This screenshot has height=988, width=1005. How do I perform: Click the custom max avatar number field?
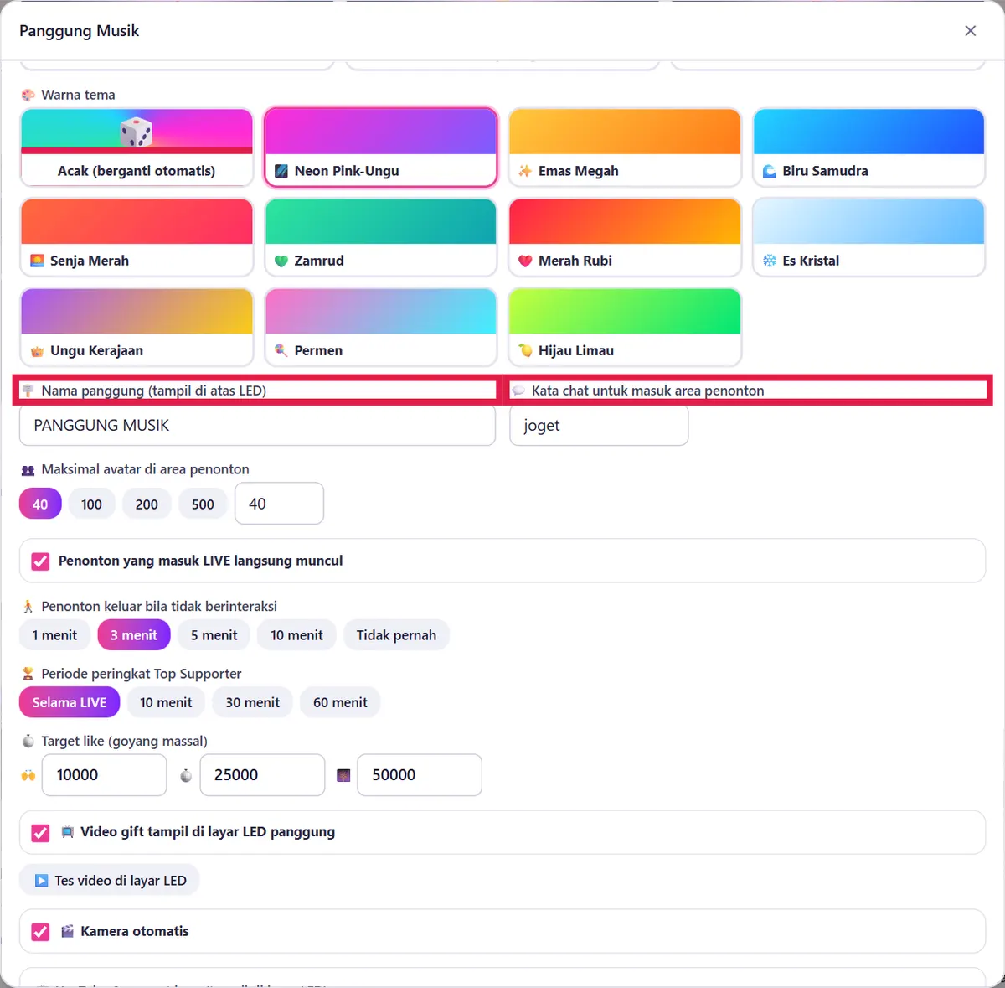click(x=279, y=504)
